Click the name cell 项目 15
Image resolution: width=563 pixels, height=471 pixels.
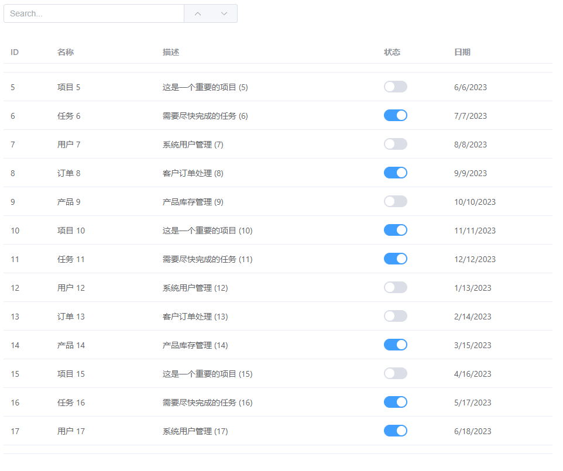pyautogui.click(x=71, y=374)
